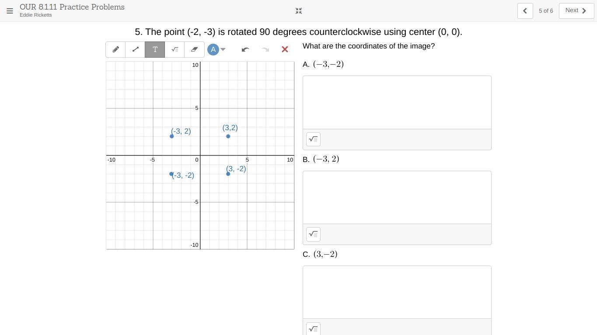Select the eraser tool
This screenshot has height=335, width=597.
[194, 50]
